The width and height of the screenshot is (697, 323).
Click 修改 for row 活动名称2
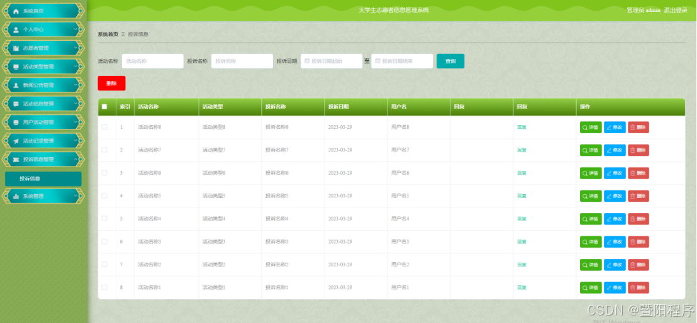(x=615, y=265)
